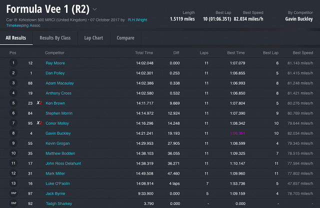
Task: Click position badge 8 for Gavin Buckley
Action: coord(13,133)
